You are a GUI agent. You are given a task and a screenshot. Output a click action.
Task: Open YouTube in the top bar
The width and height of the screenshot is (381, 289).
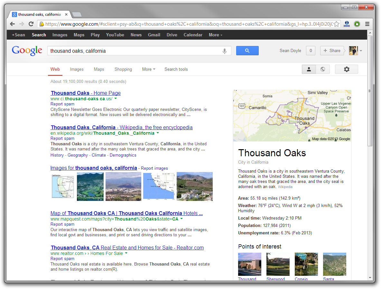[115, 35]
